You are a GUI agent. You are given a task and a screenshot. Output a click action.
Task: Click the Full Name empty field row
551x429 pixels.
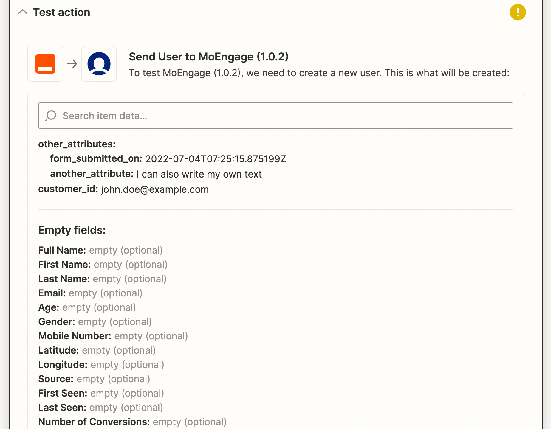[100, 250]
